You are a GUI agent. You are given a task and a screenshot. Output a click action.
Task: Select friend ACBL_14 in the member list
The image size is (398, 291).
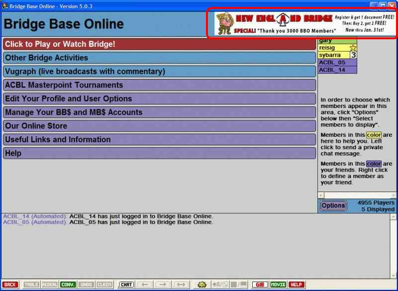[x=337, y=70]
